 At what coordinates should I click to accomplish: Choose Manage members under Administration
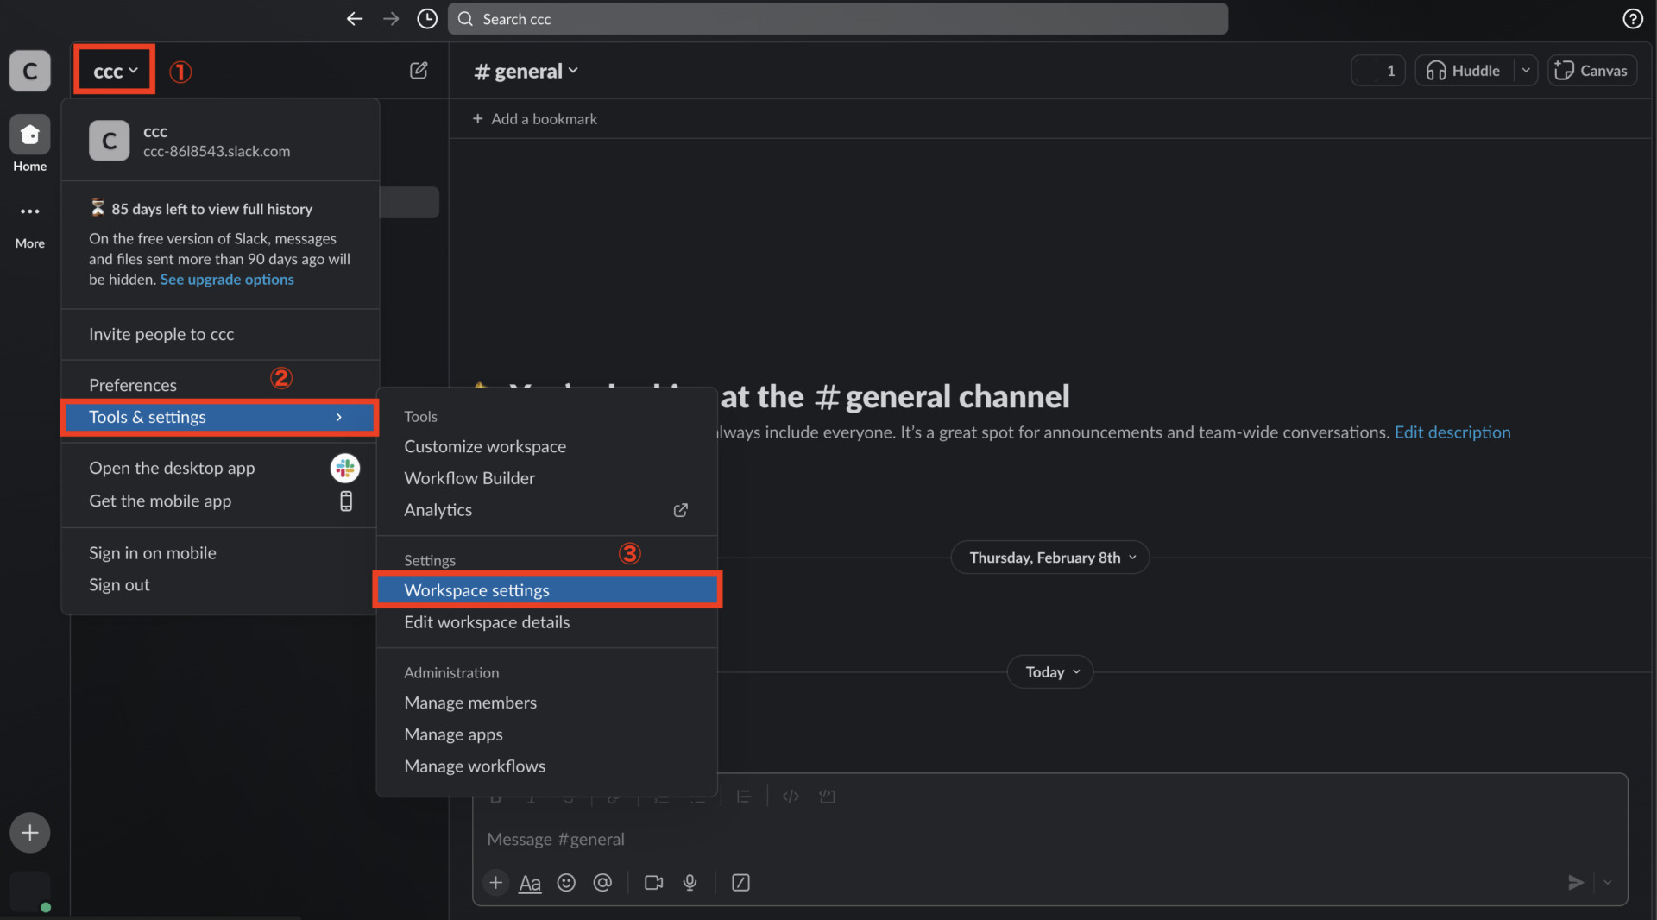[470, 703]
